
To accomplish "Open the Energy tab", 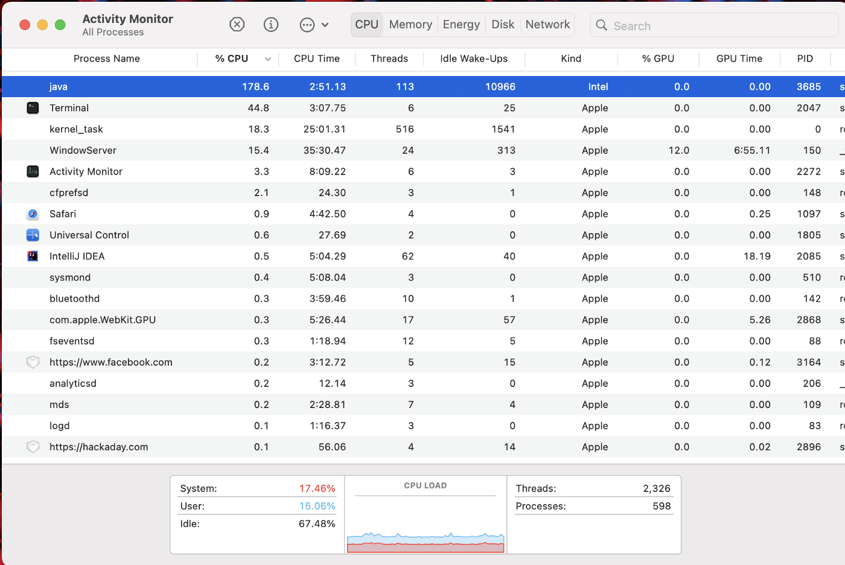I will coord(461,25).
